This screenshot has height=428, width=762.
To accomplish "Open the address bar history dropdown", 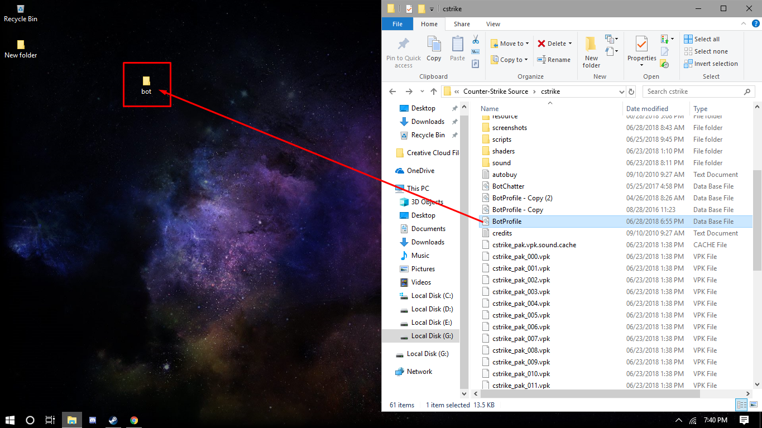I will [622, 92].
